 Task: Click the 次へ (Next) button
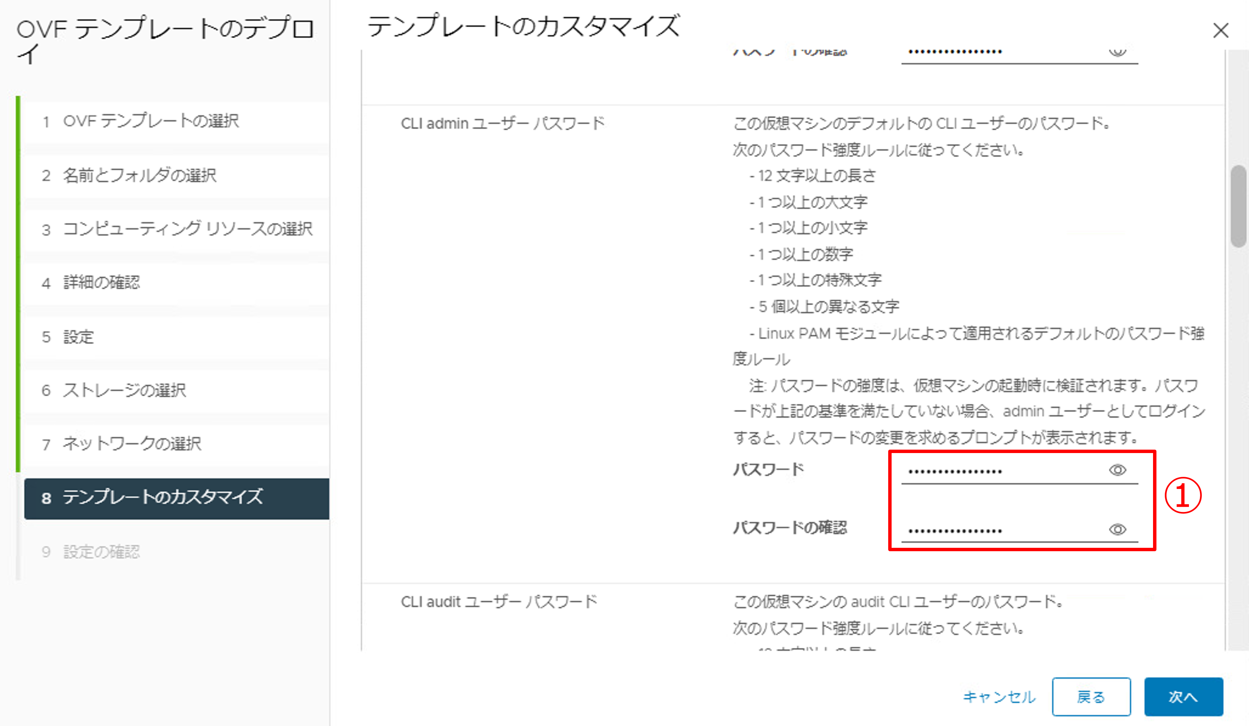coord(1183,696)
